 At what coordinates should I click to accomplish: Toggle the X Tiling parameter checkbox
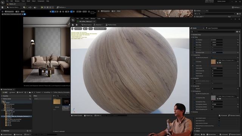tap(195, 42)
